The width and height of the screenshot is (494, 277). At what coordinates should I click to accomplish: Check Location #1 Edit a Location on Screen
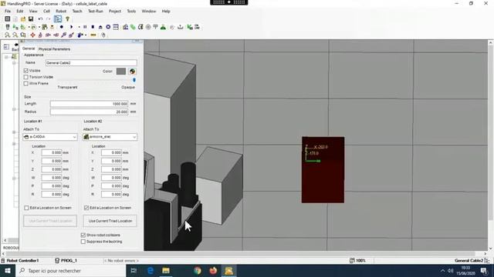(x=26, y=208)
